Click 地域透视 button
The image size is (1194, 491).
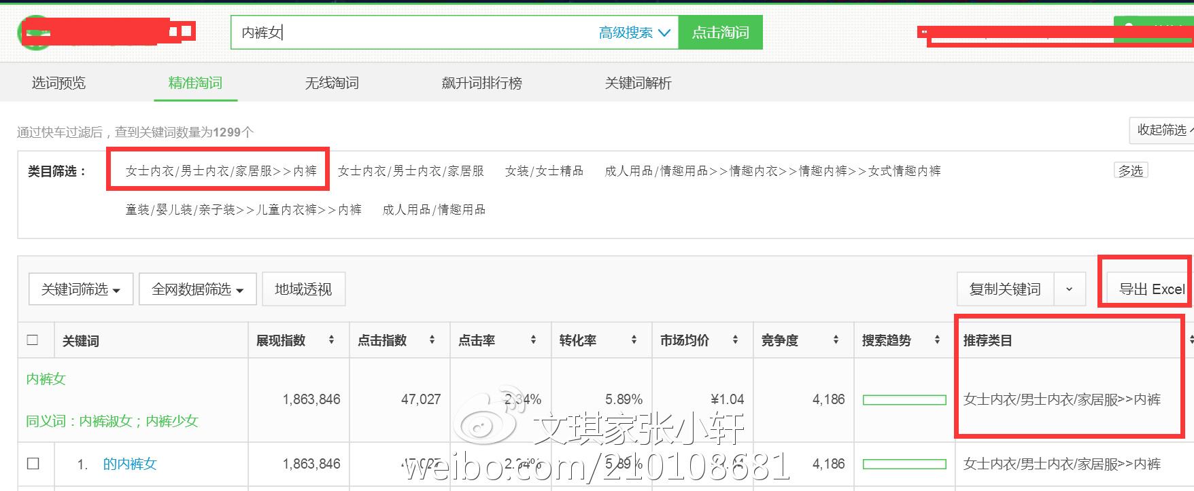[303, 289]
